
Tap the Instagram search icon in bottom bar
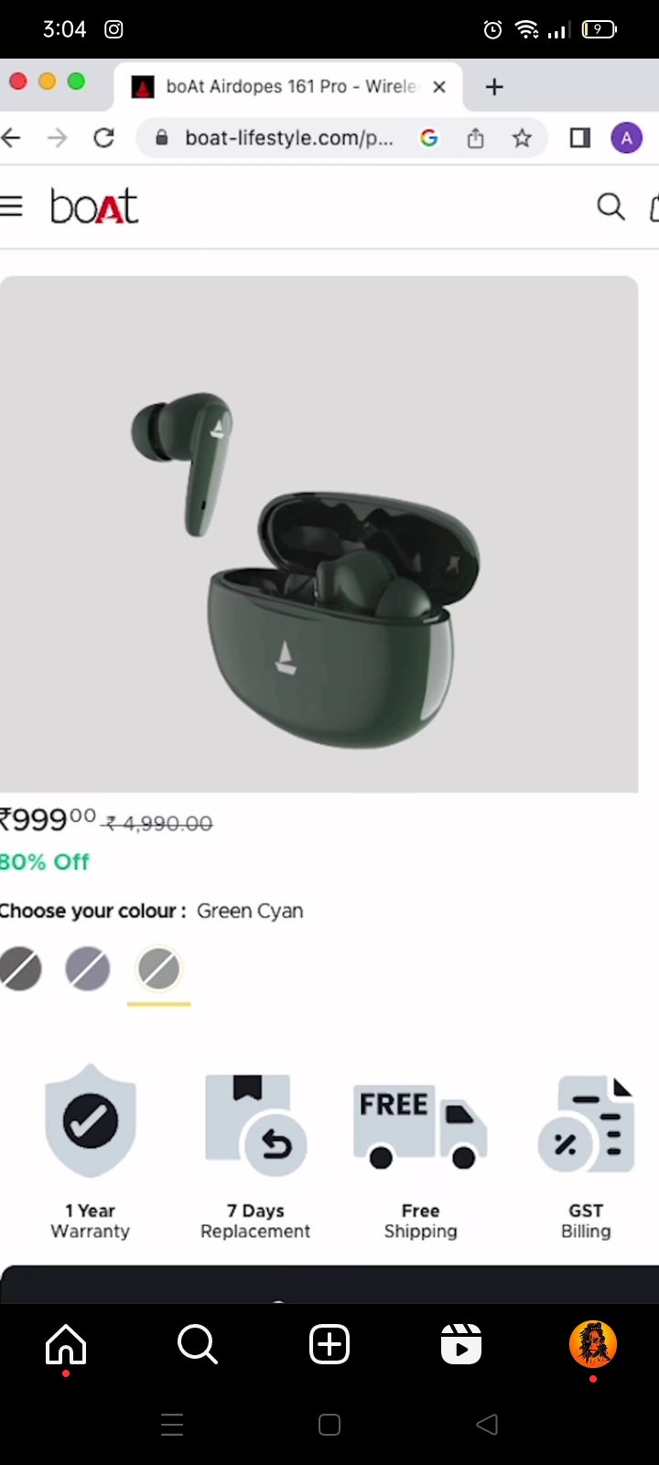pos(198,1345)
